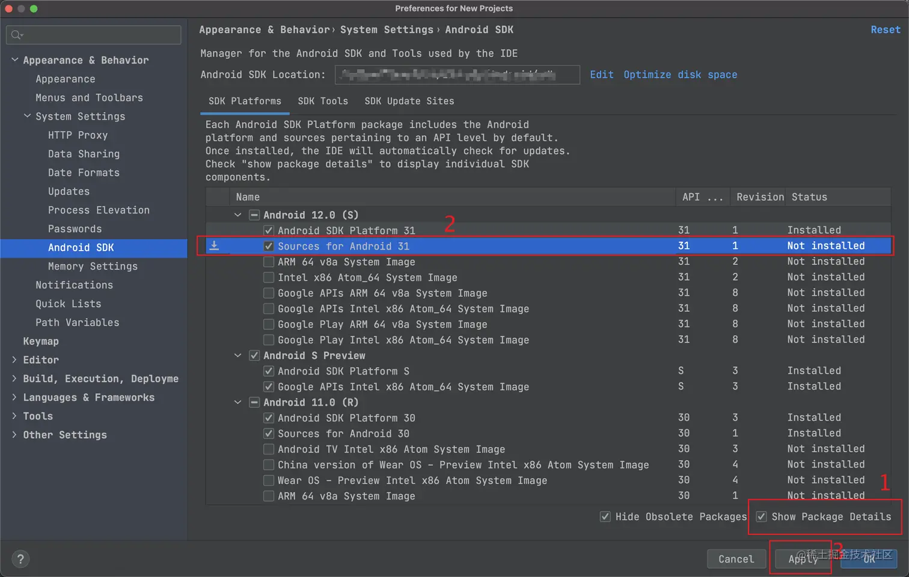Screen dimensions: 909x577
Task: Collapse the Android 12.0 (S) group
Action: (x=238, y=215)
